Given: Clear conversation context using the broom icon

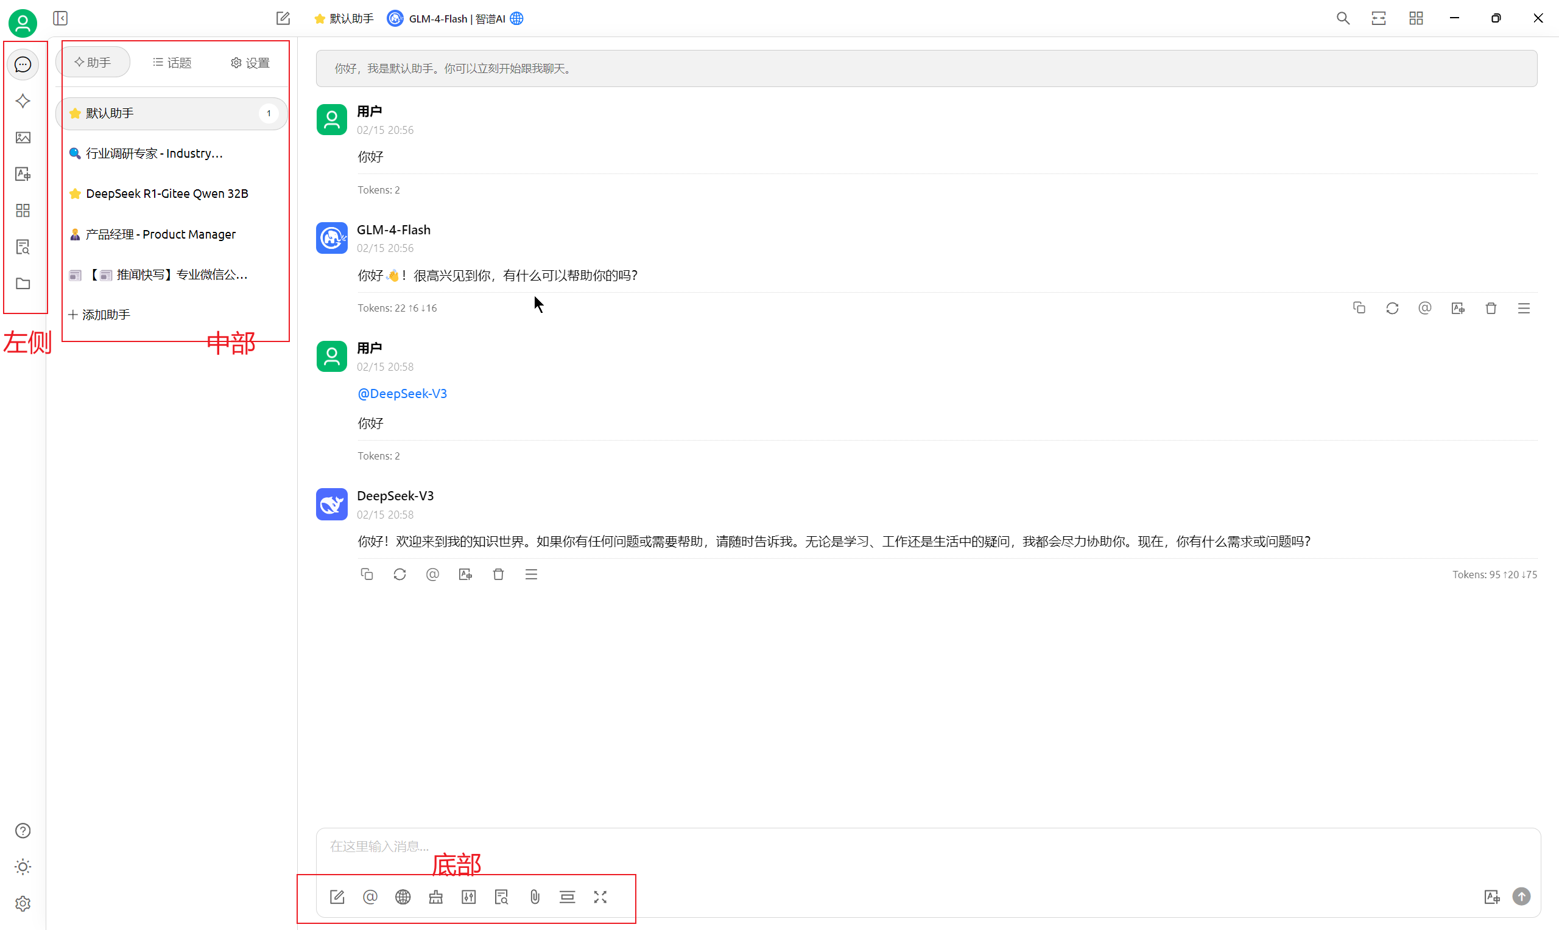Looking at the screenshot, I should tap(435, 897).
